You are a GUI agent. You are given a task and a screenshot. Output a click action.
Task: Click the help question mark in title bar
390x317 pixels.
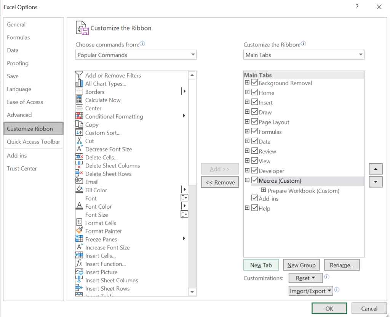point(357,7)
